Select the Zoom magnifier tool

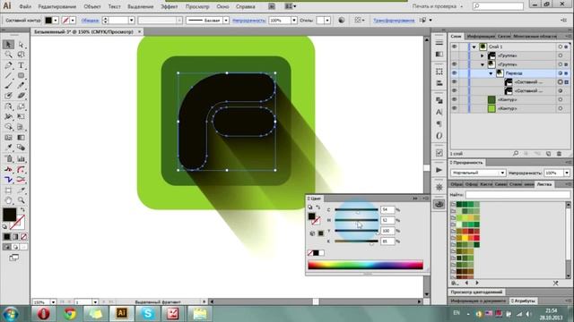point(21,200)
